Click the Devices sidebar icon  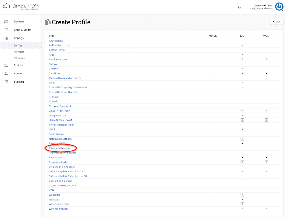(6, 22)
